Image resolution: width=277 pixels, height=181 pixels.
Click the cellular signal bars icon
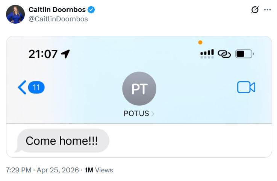207,54
